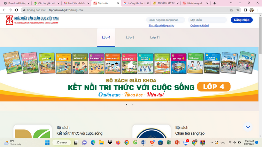Screen dimensions: 262x147
Task: Switch to the Gmail 'Fwd: V/v tổ chức' tab
Action: [x=77, y=3]
